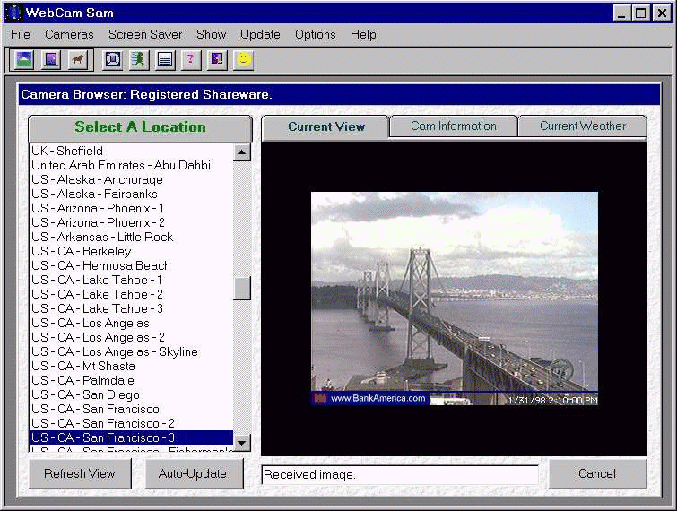Viewport: 677px width, 511px height.
Task: Switch to the Cam Information tab
Action: coord(453,126)
